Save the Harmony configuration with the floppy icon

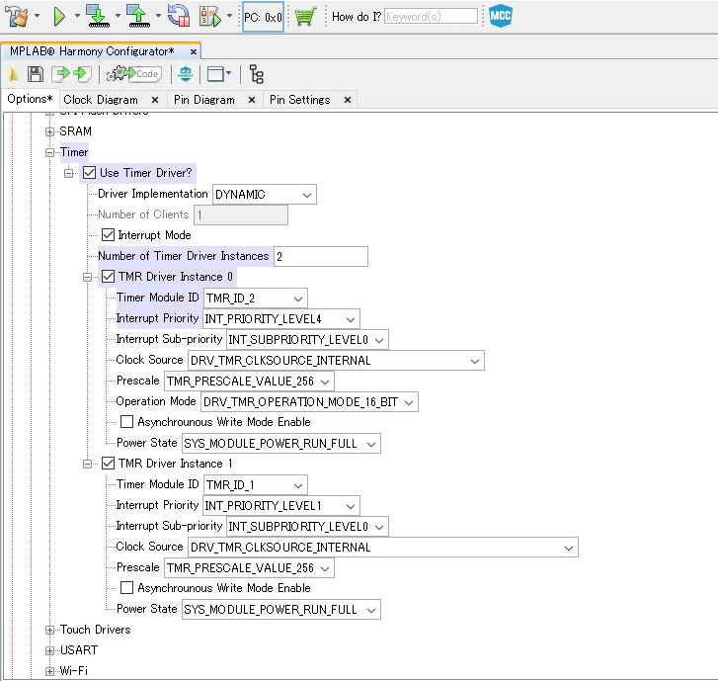click(36, 74)
